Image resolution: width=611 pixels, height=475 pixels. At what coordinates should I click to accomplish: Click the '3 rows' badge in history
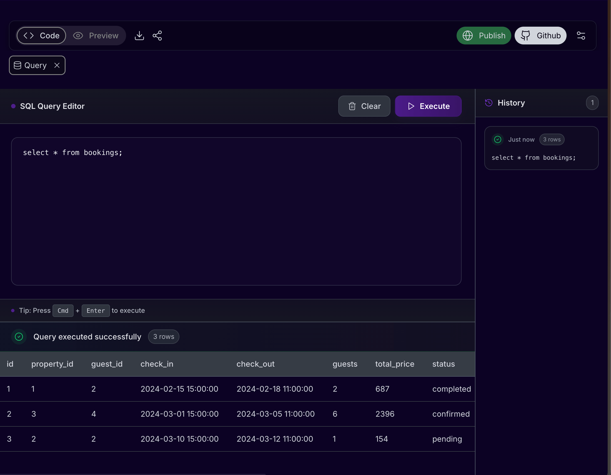tap(552, 140)
